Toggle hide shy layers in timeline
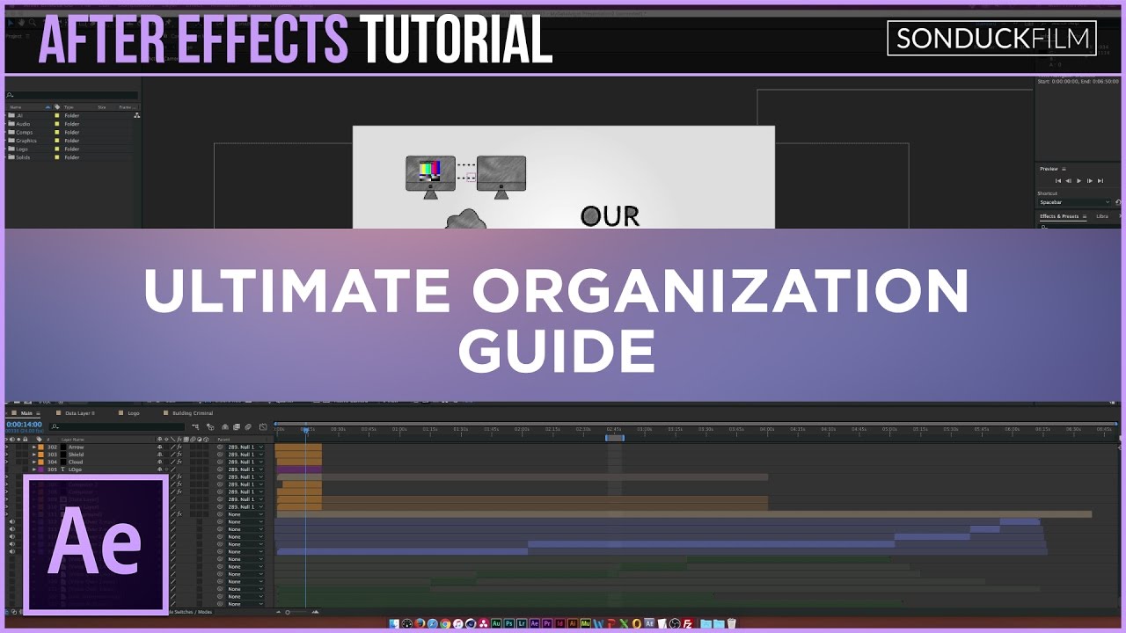The width and height of the screenshot is (1126, 633). click(x=224, y=427)
